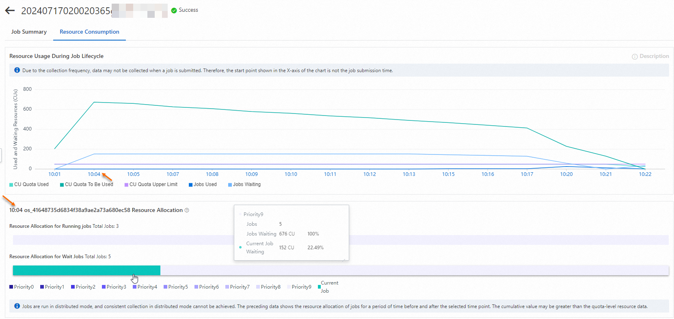The width and height of the screenshot is (674, 319).
Task: Select the 10:07 time point on chart axis
Action: pos(173,174)
